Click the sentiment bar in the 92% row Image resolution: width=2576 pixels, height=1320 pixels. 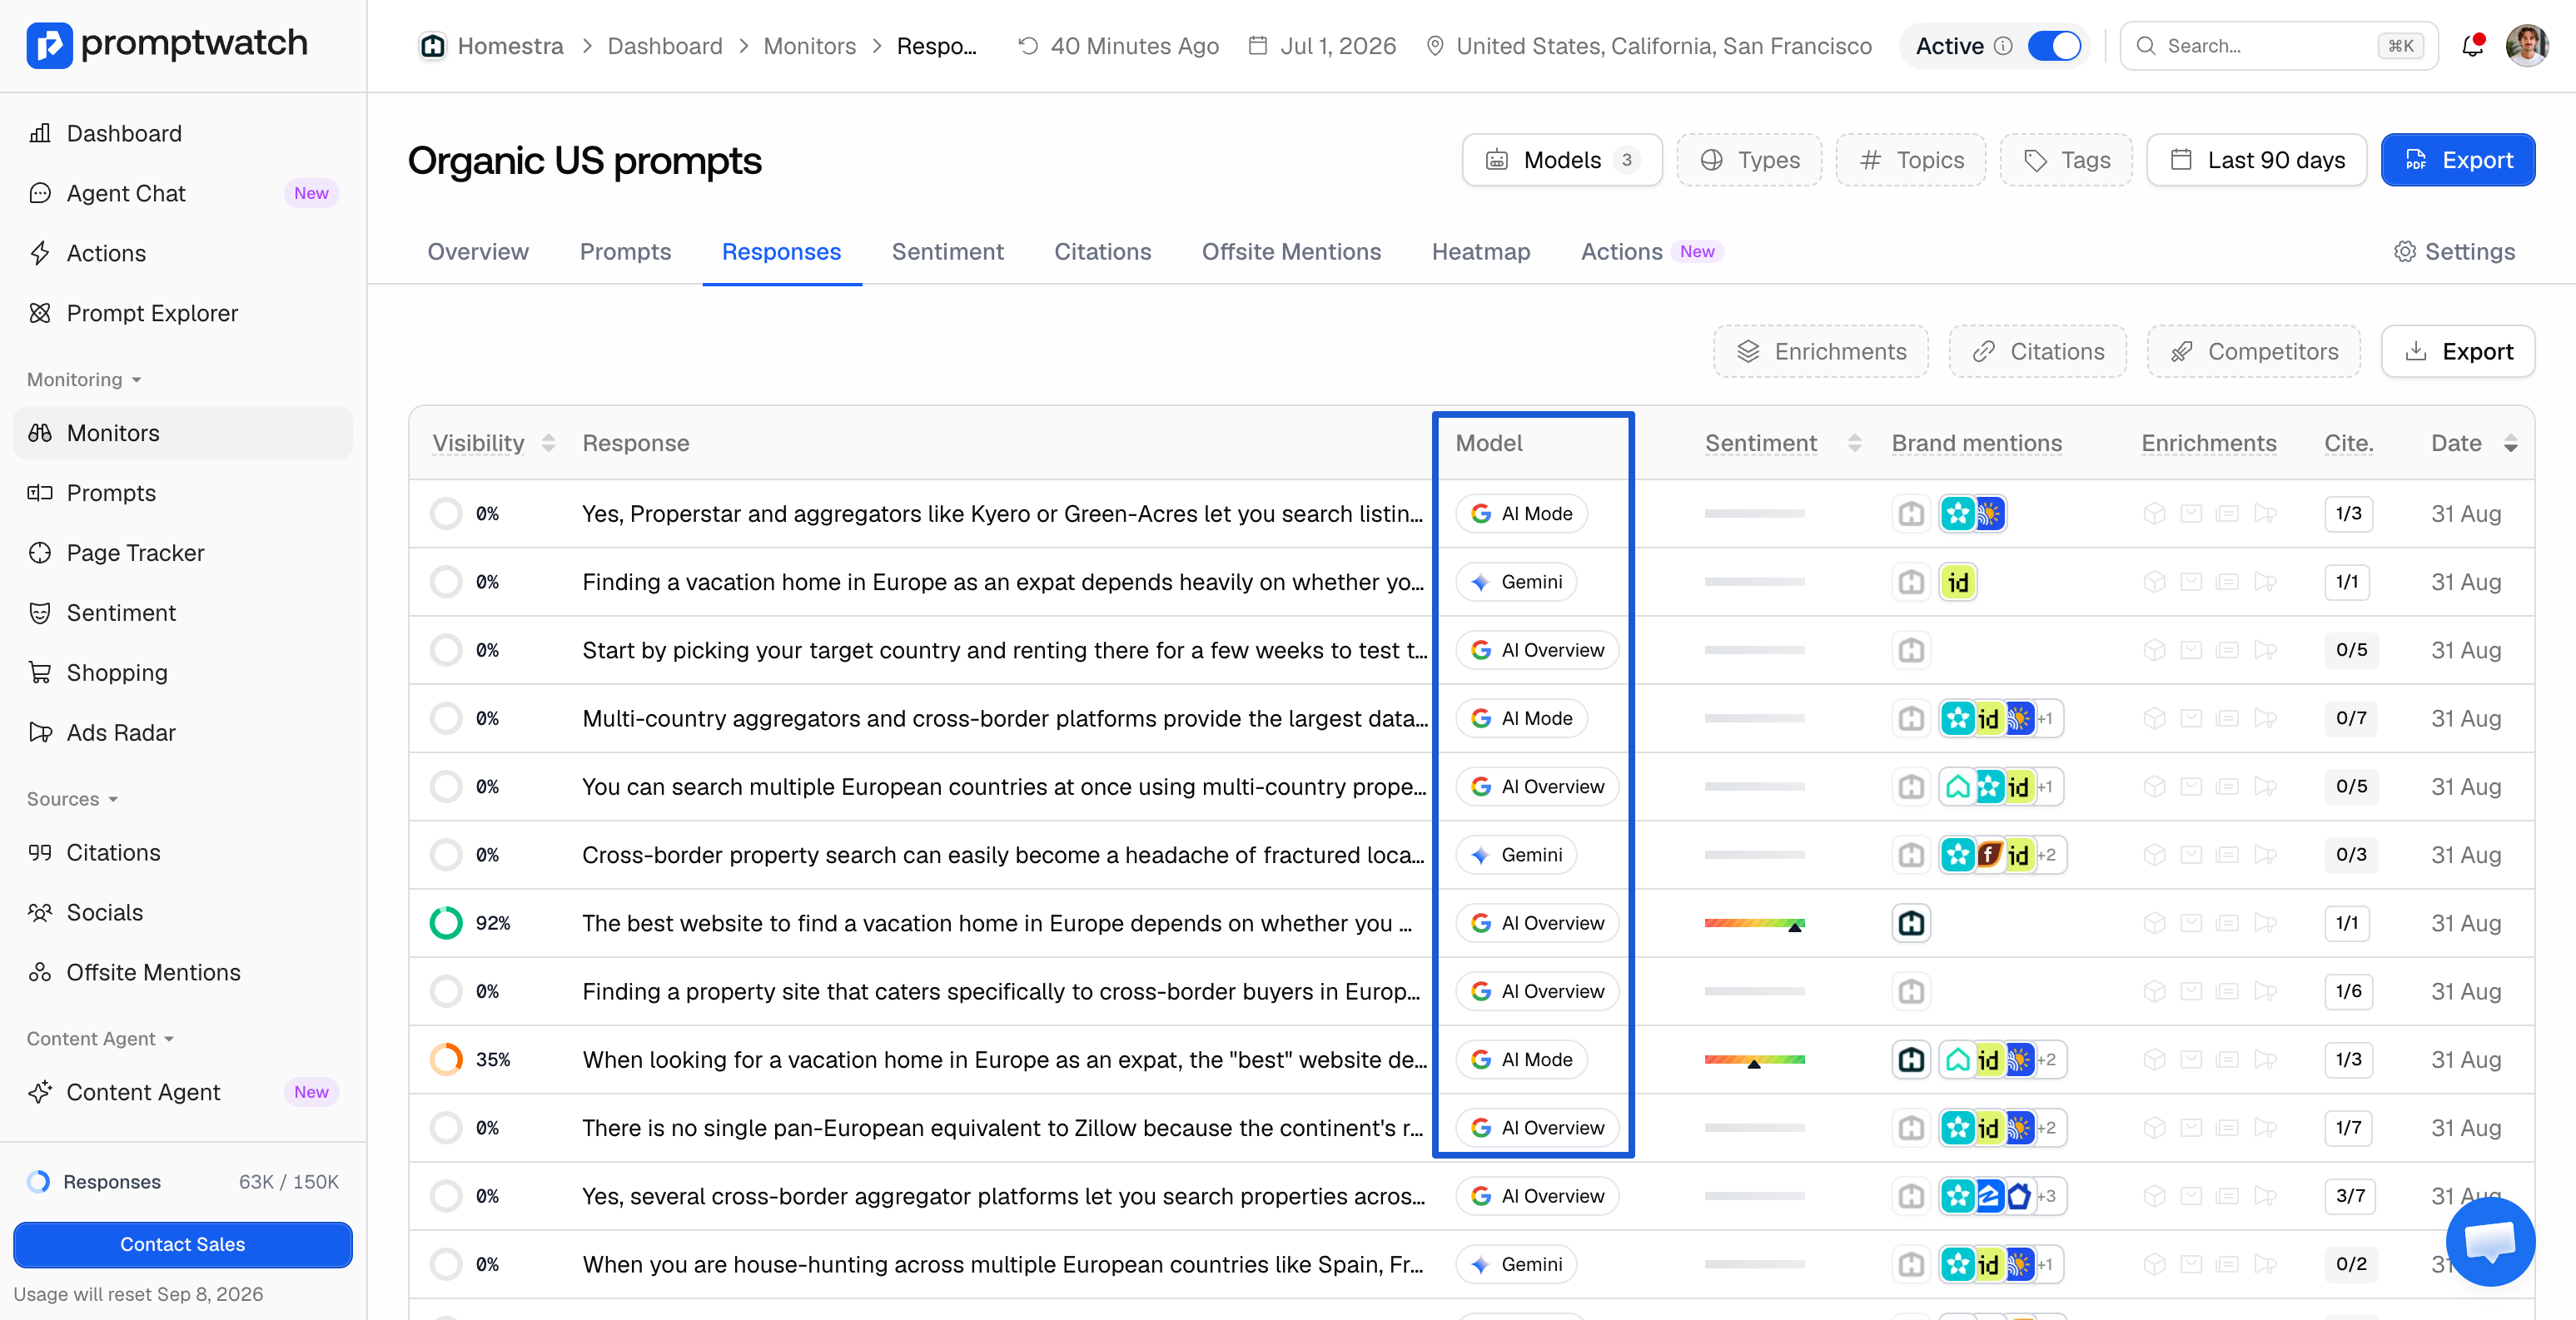click(1754, 923)
